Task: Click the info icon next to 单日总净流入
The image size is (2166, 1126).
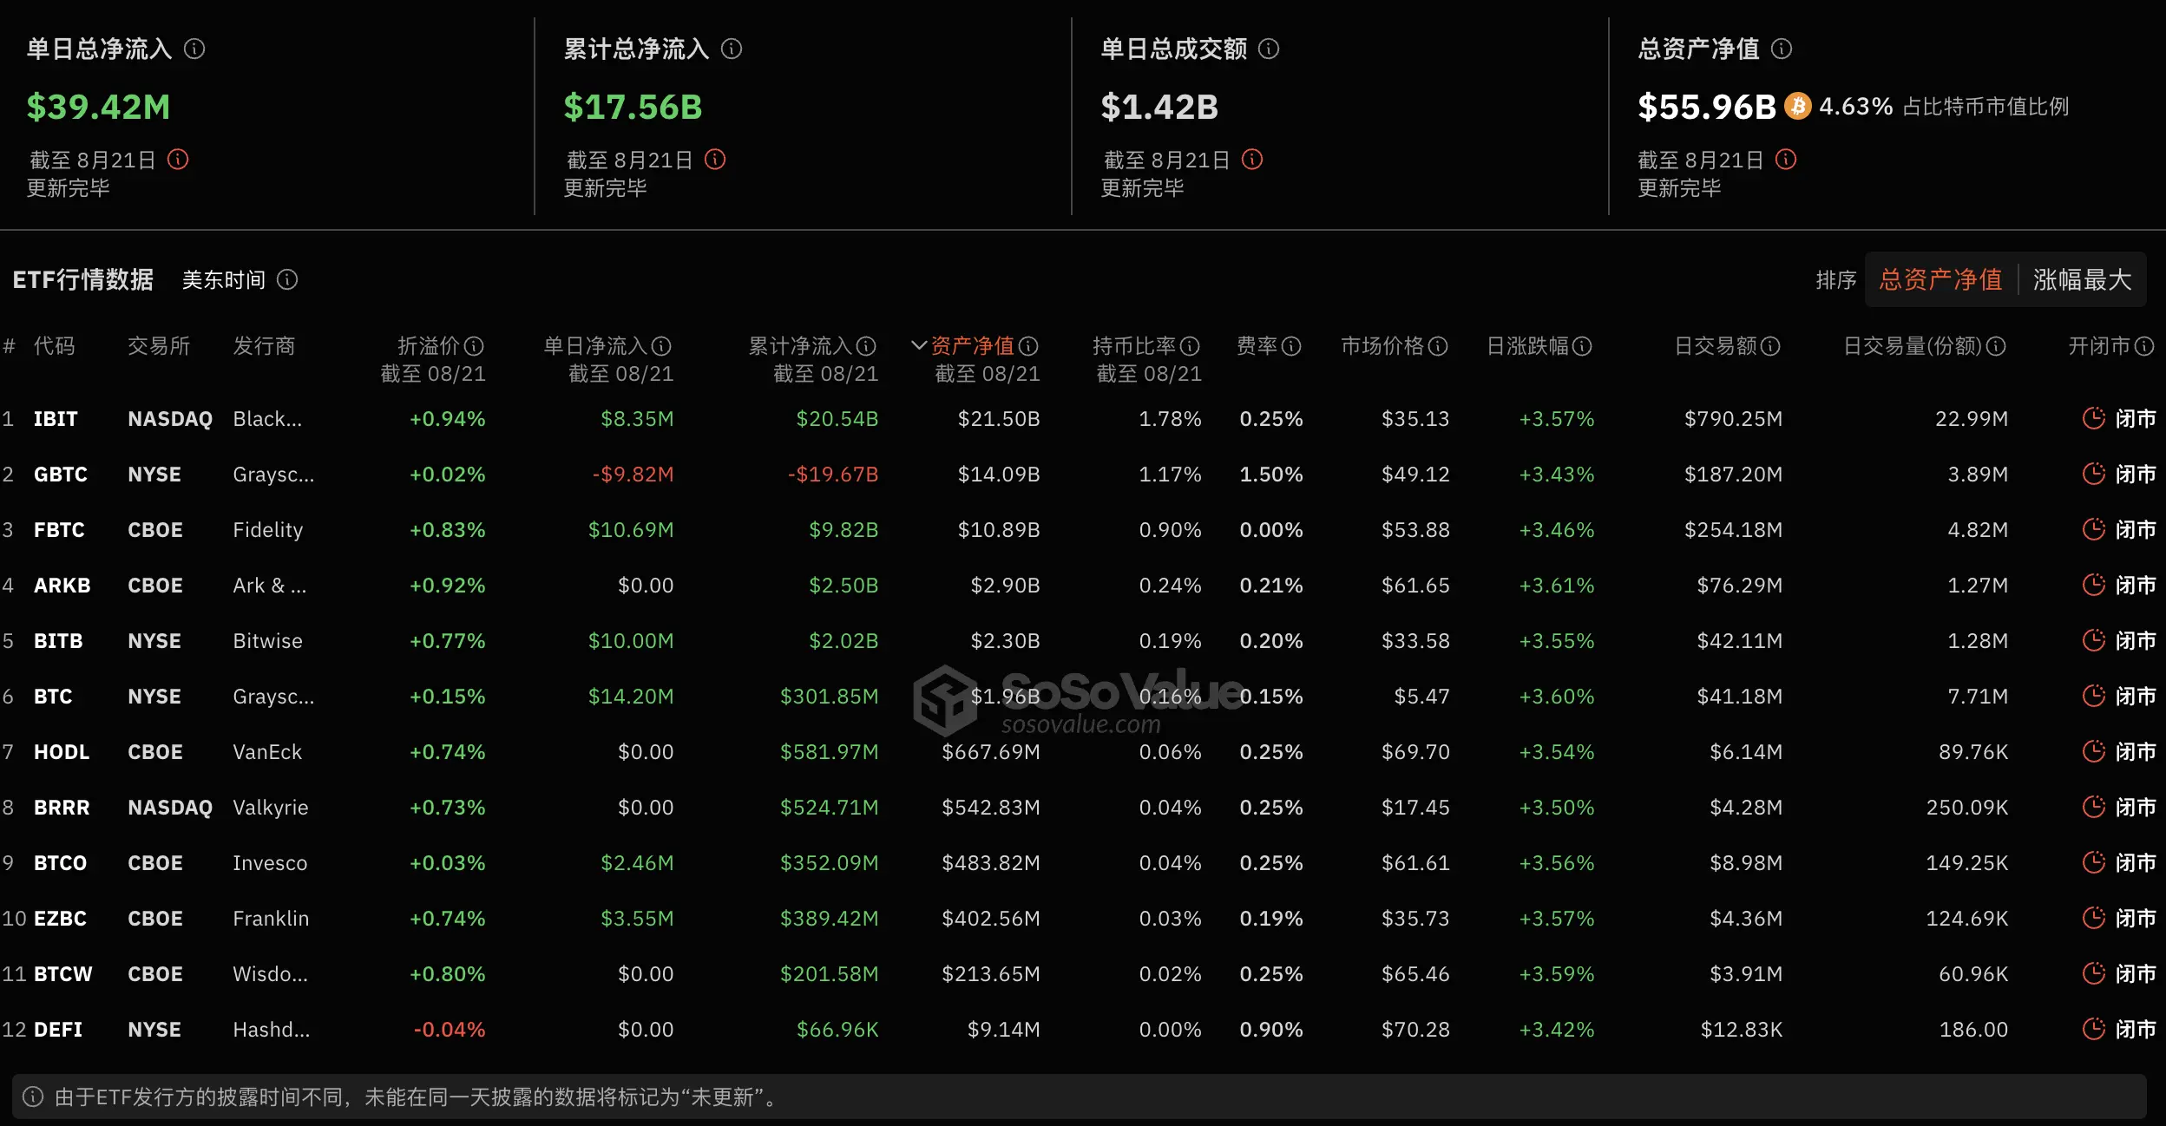Action: [x=196, y=49]
